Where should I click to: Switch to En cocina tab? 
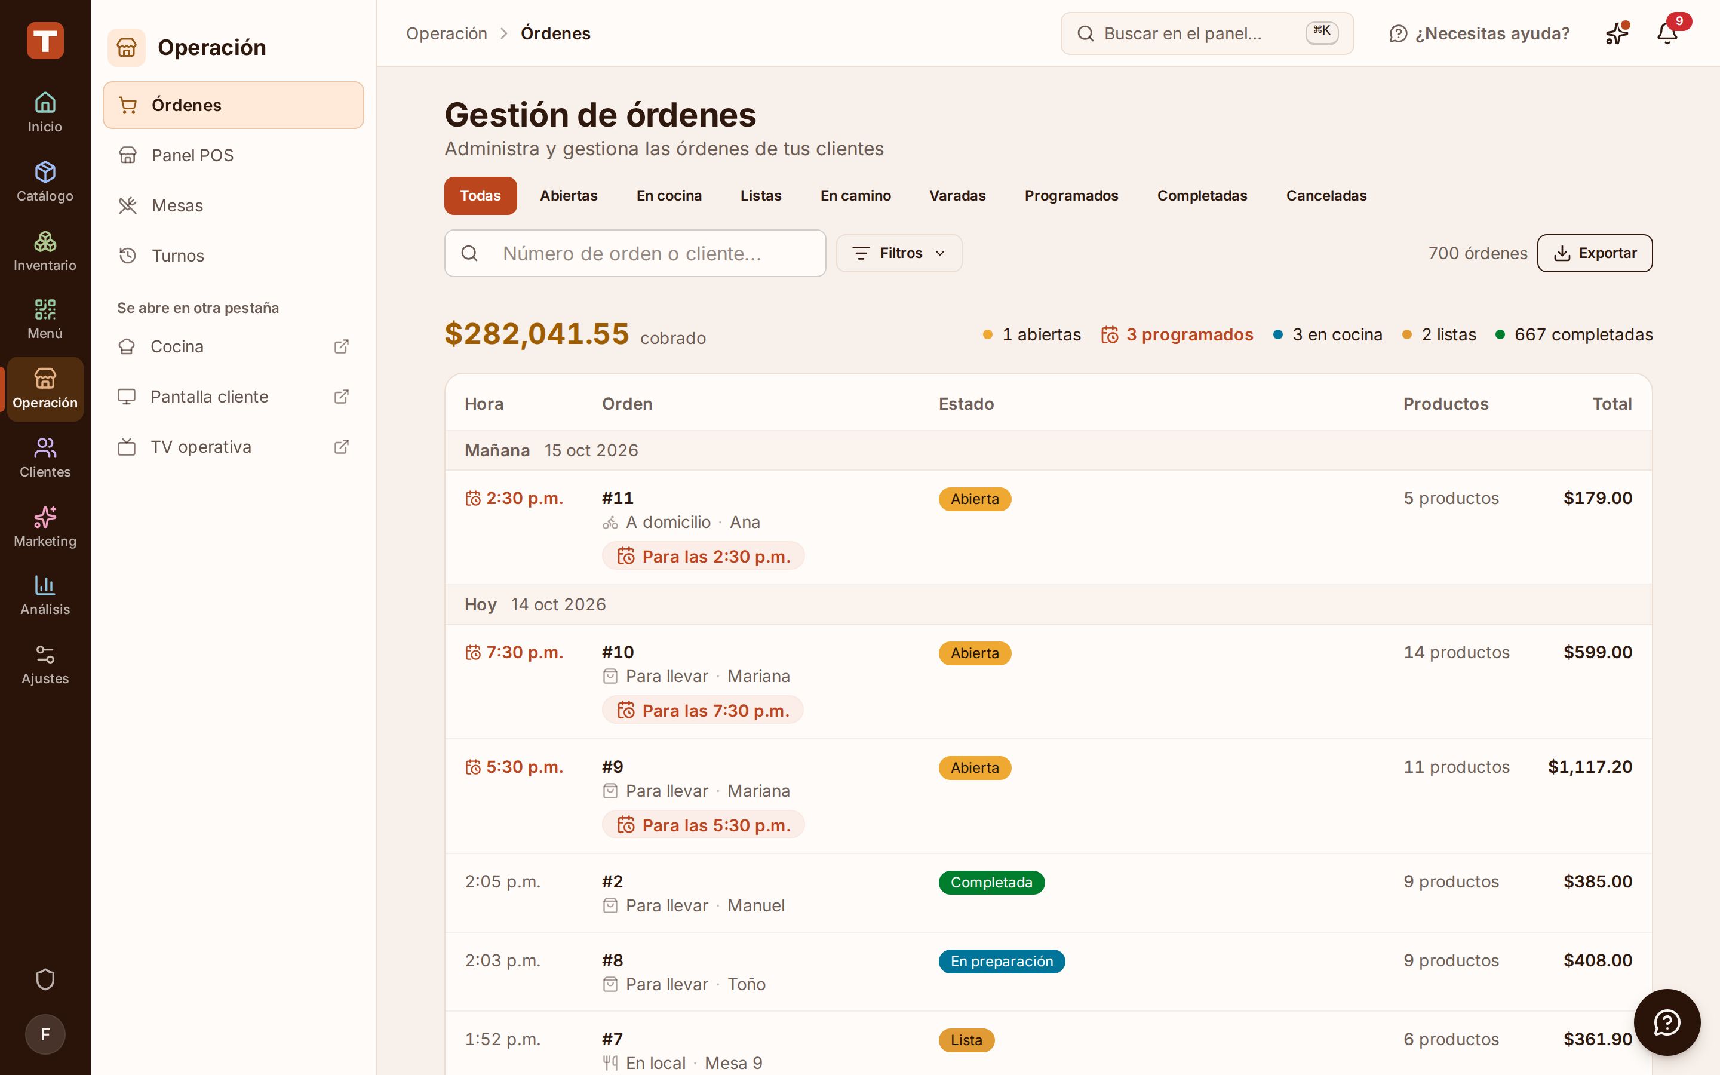pos(669,195)
